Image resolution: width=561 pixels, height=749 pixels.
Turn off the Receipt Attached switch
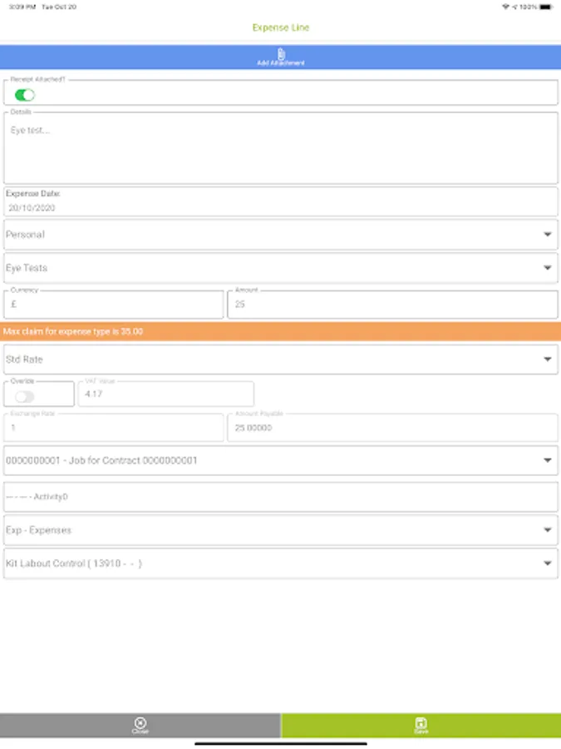point(25,95)
